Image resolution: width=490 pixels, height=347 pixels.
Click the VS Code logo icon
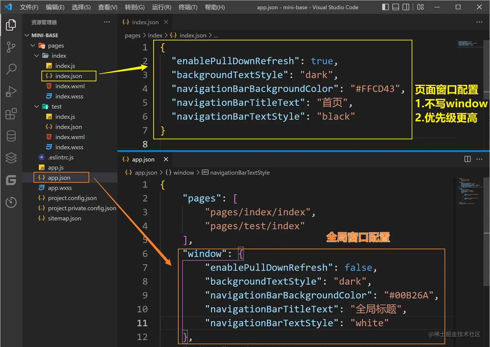click(8, 7)
